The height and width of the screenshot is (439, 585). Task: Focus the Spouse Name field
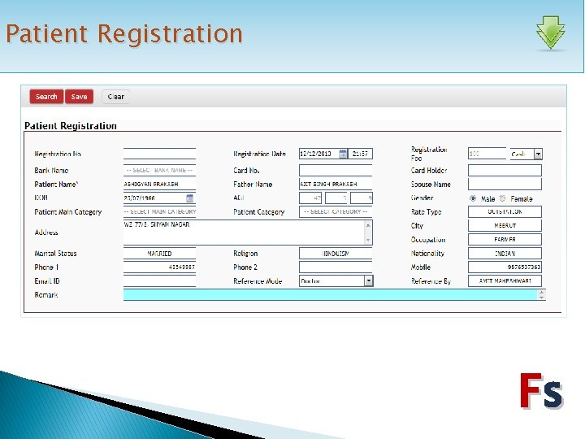[x=505, y=184]
